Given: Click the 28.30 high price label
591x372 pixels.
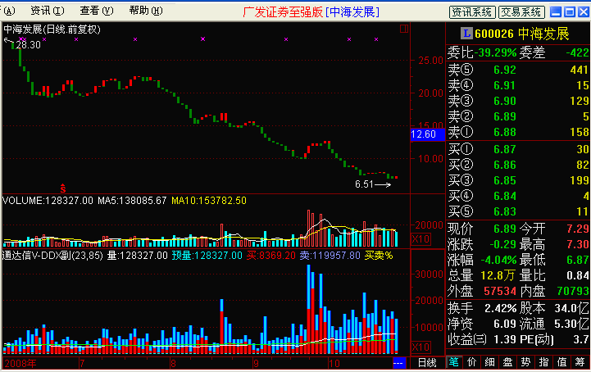Looking at the screenshot, I should [28, 45].
